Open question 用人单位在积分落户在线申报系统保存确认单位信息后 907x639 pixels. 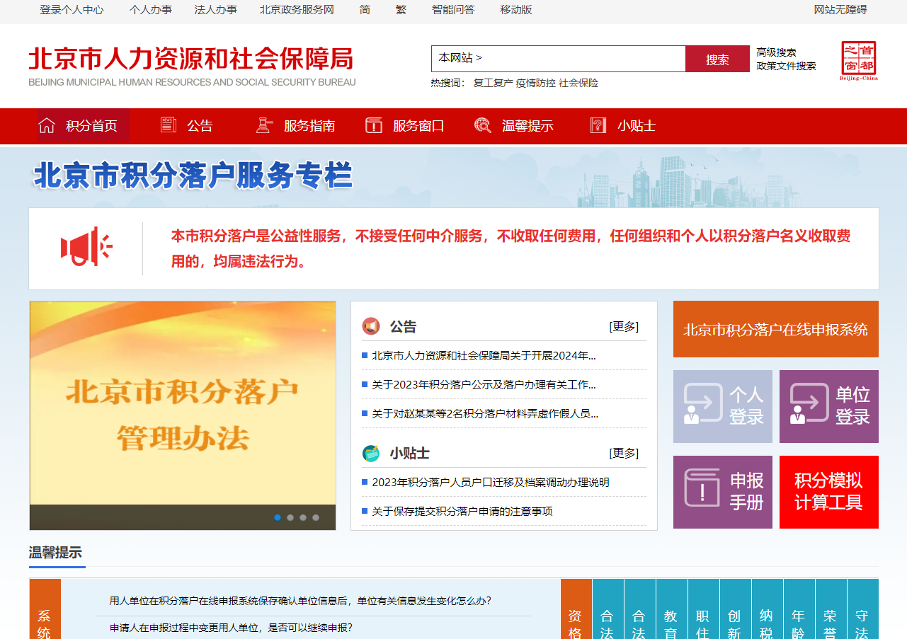coord(300,601)
